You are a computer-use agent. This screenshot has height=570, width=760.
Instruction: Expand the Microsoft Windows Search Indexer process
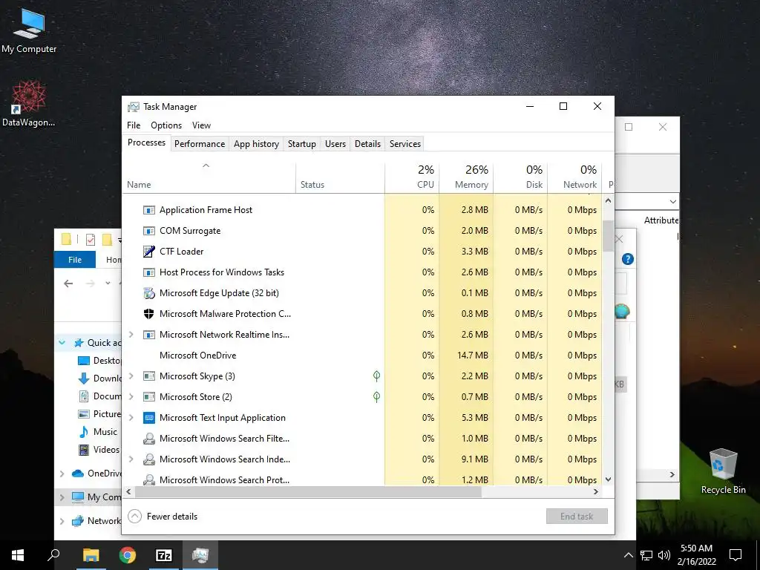[131, 459]
